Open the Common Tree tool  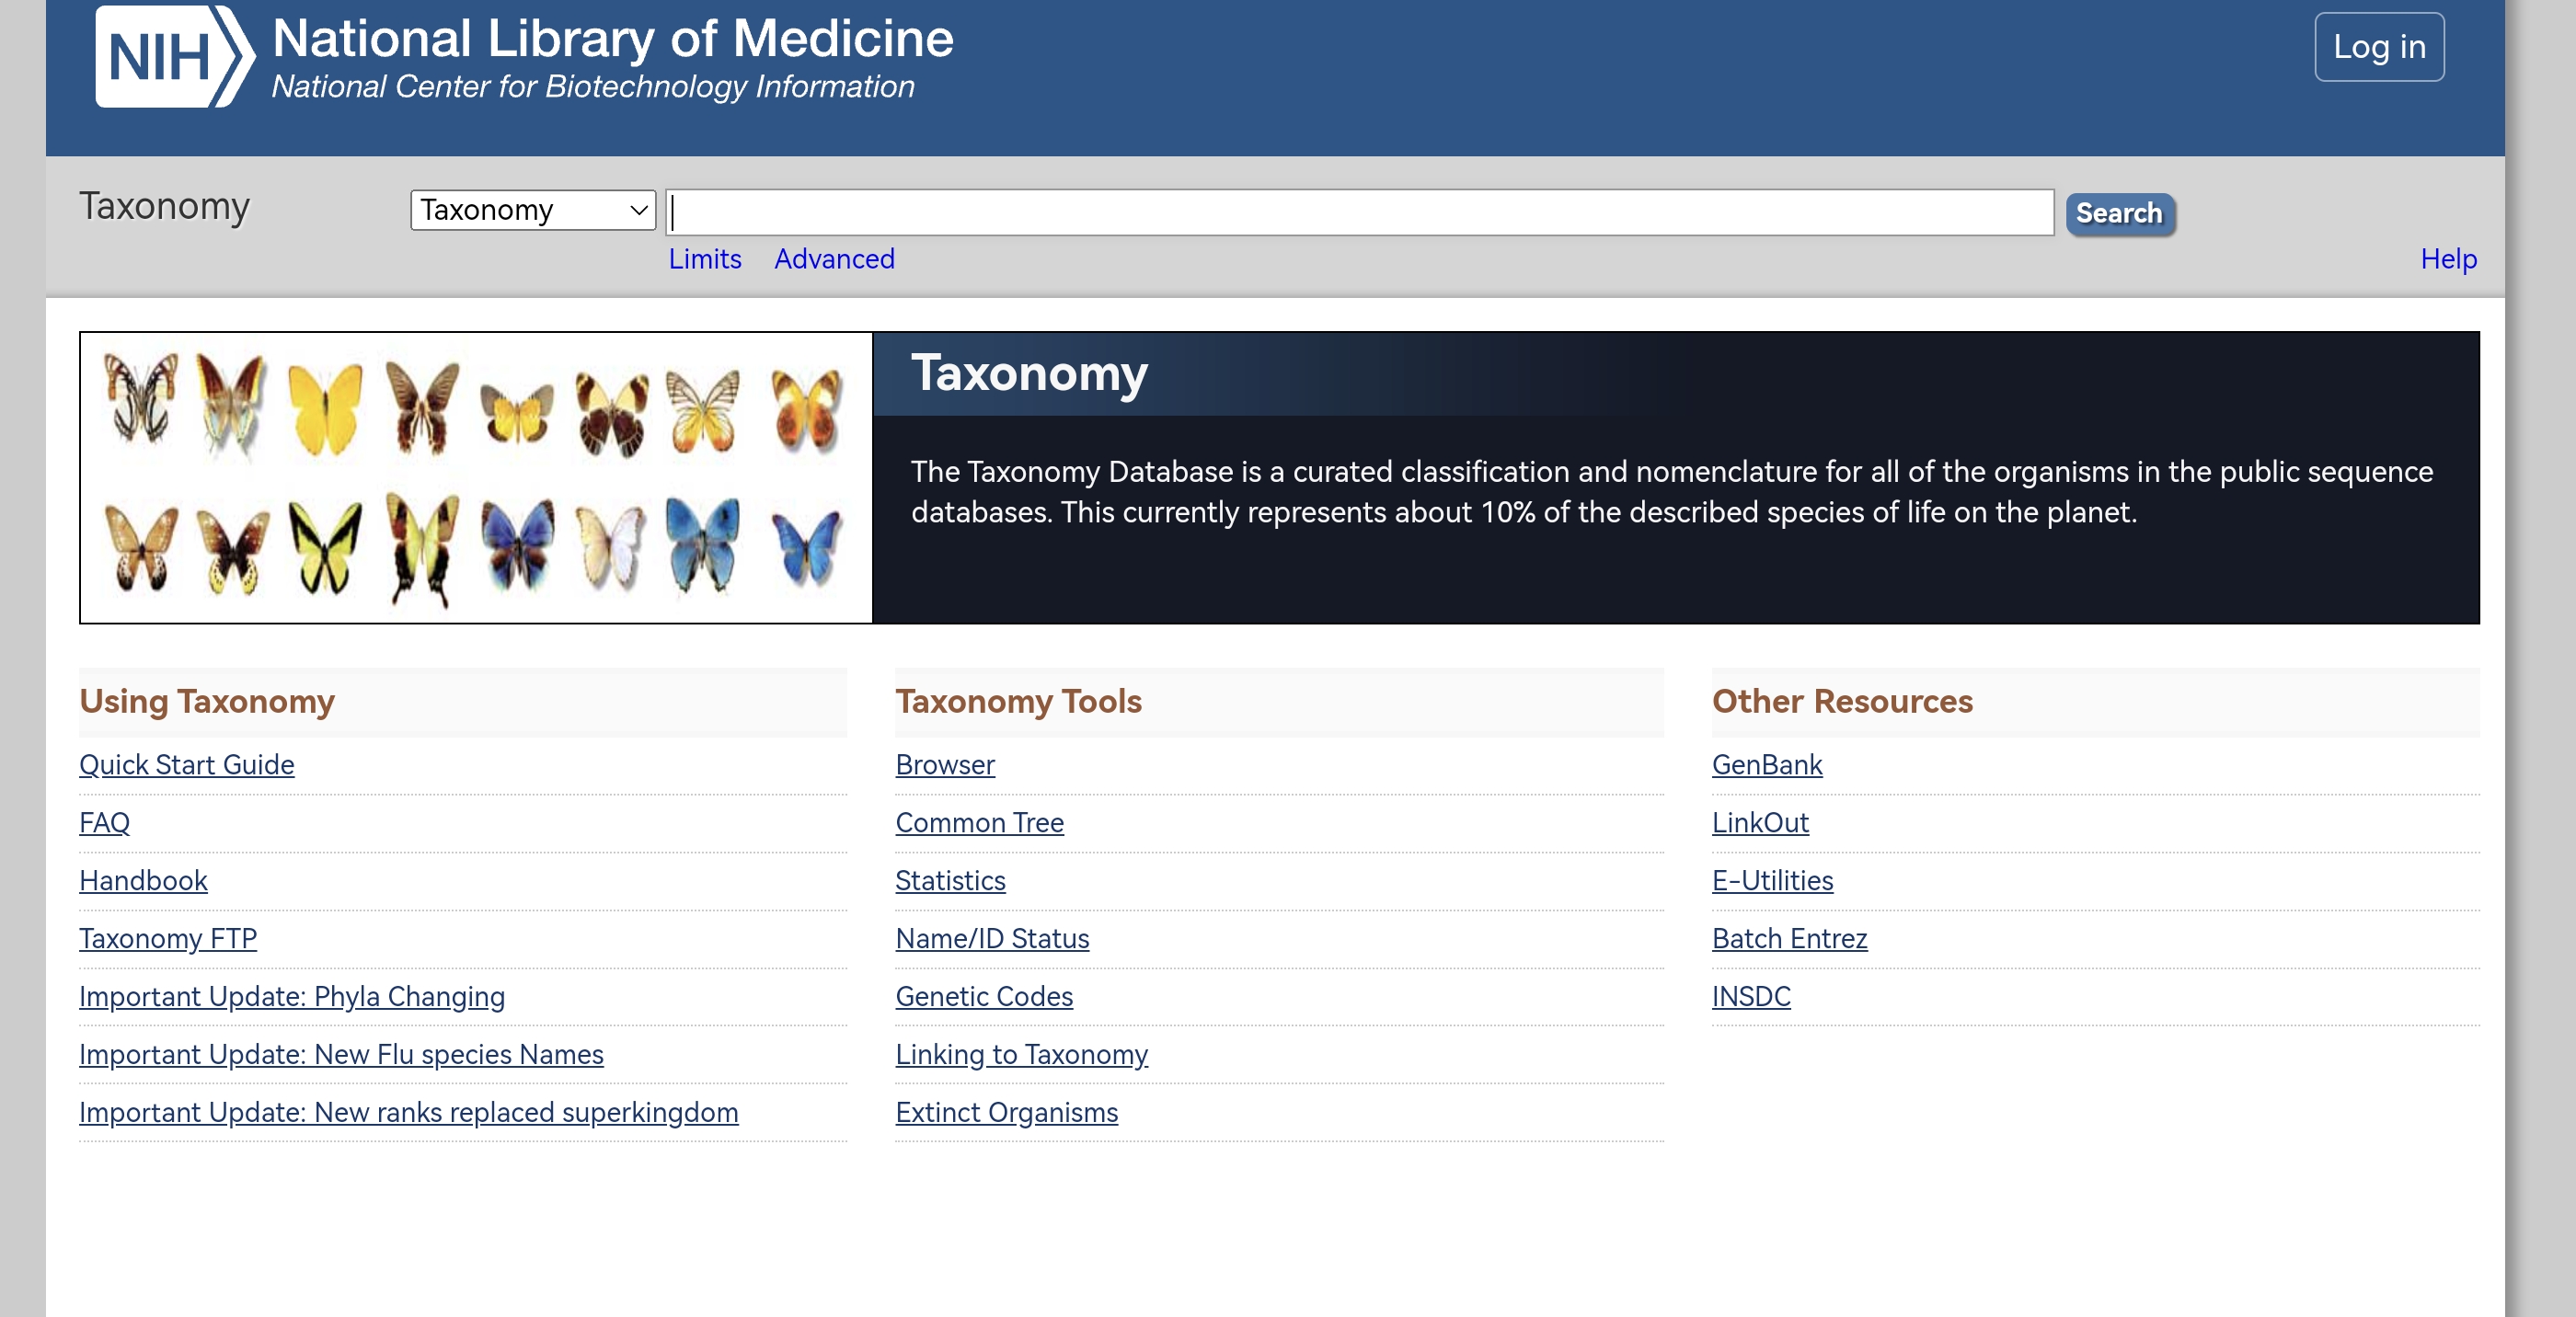coord(979,823)
